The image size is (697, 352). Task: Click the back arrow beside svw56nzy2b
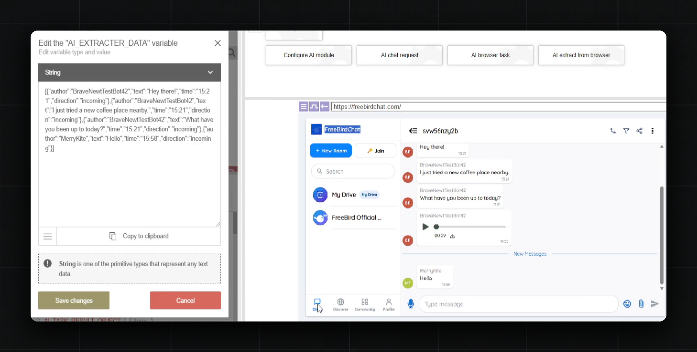pos(413,131)
